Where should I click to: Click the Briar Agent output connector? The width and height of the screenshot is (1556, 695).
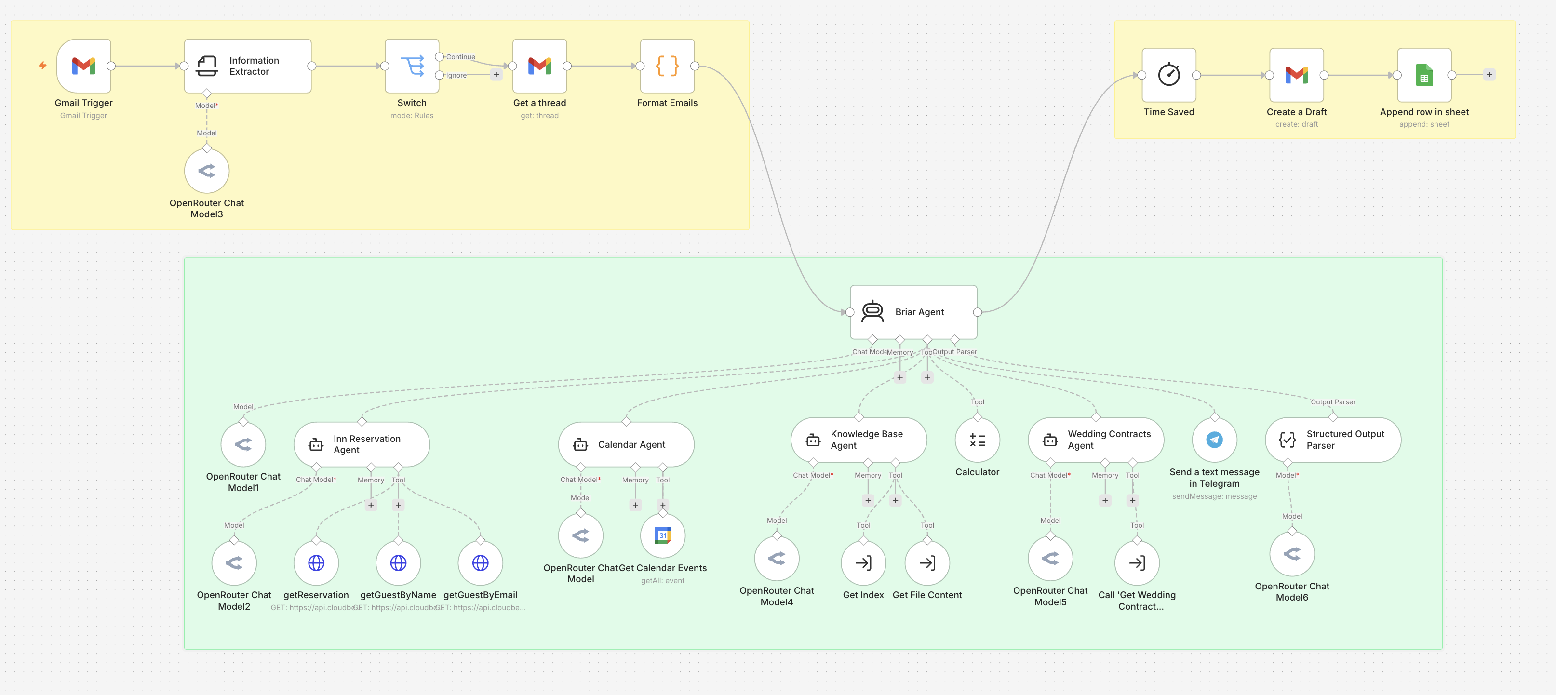978,312
